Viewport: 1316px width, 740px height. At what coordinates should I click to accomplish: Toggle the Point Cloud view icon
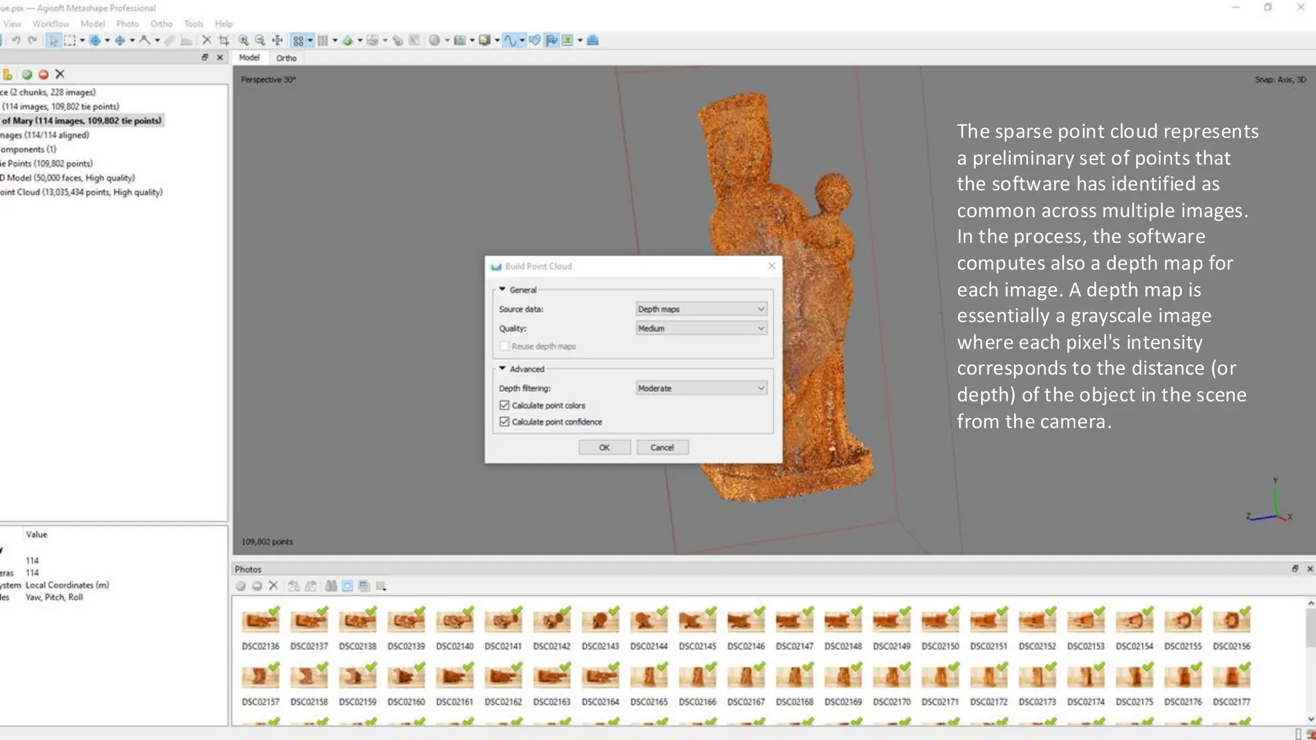(x=323, y=40)
